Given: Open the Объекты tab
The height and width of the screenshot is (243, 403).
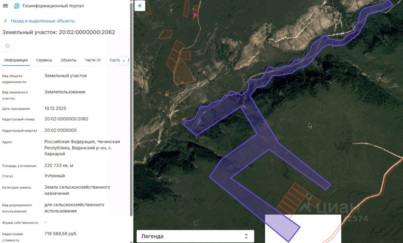Looking at the screenshot, I should click(x=68, y=60).
